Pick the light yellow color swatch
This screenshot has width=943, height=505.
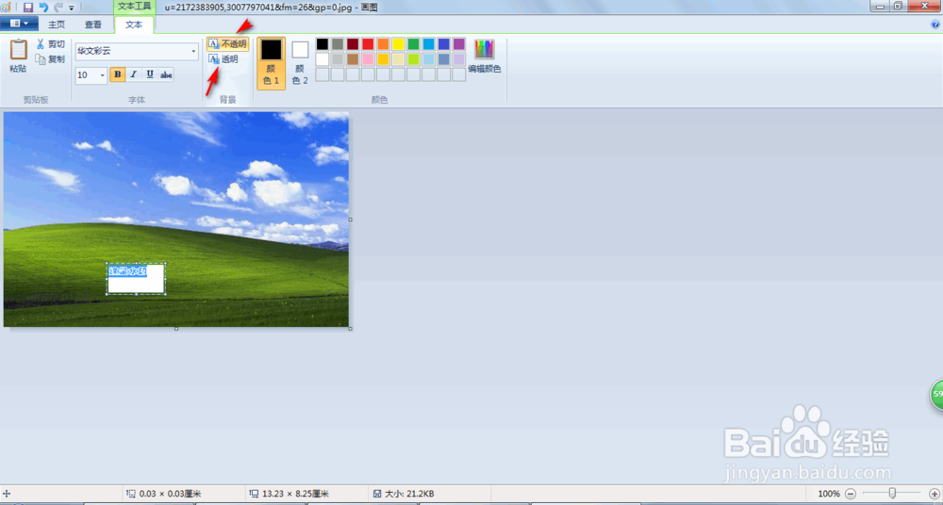pyautogui.click(x=398, y=59)
